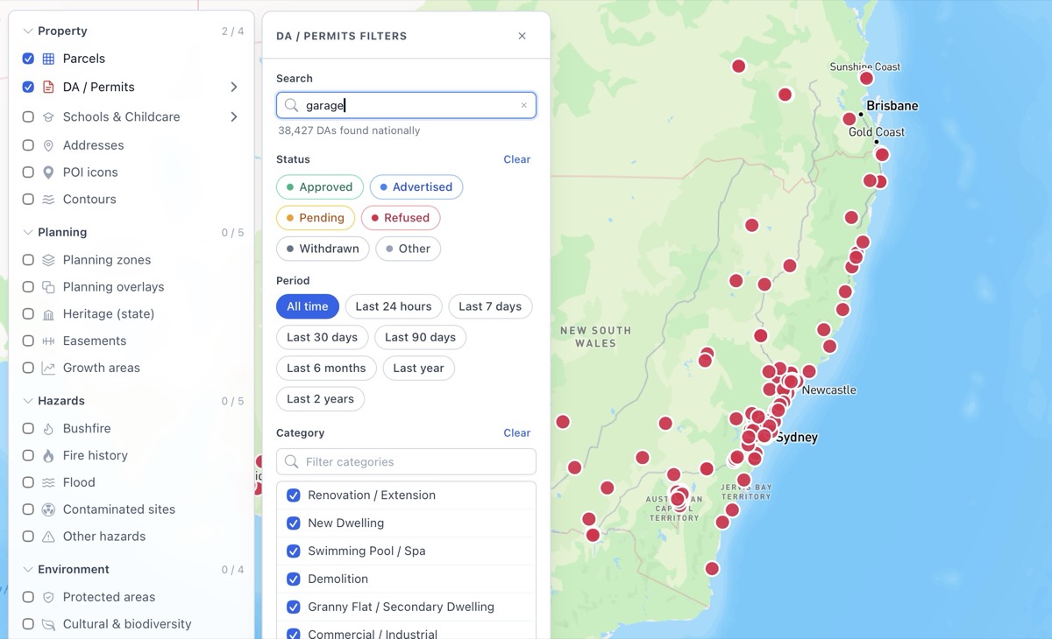The height and width of the screenshot is (639, 1052).
Task: Select the All time period
Action: point(308,306)
